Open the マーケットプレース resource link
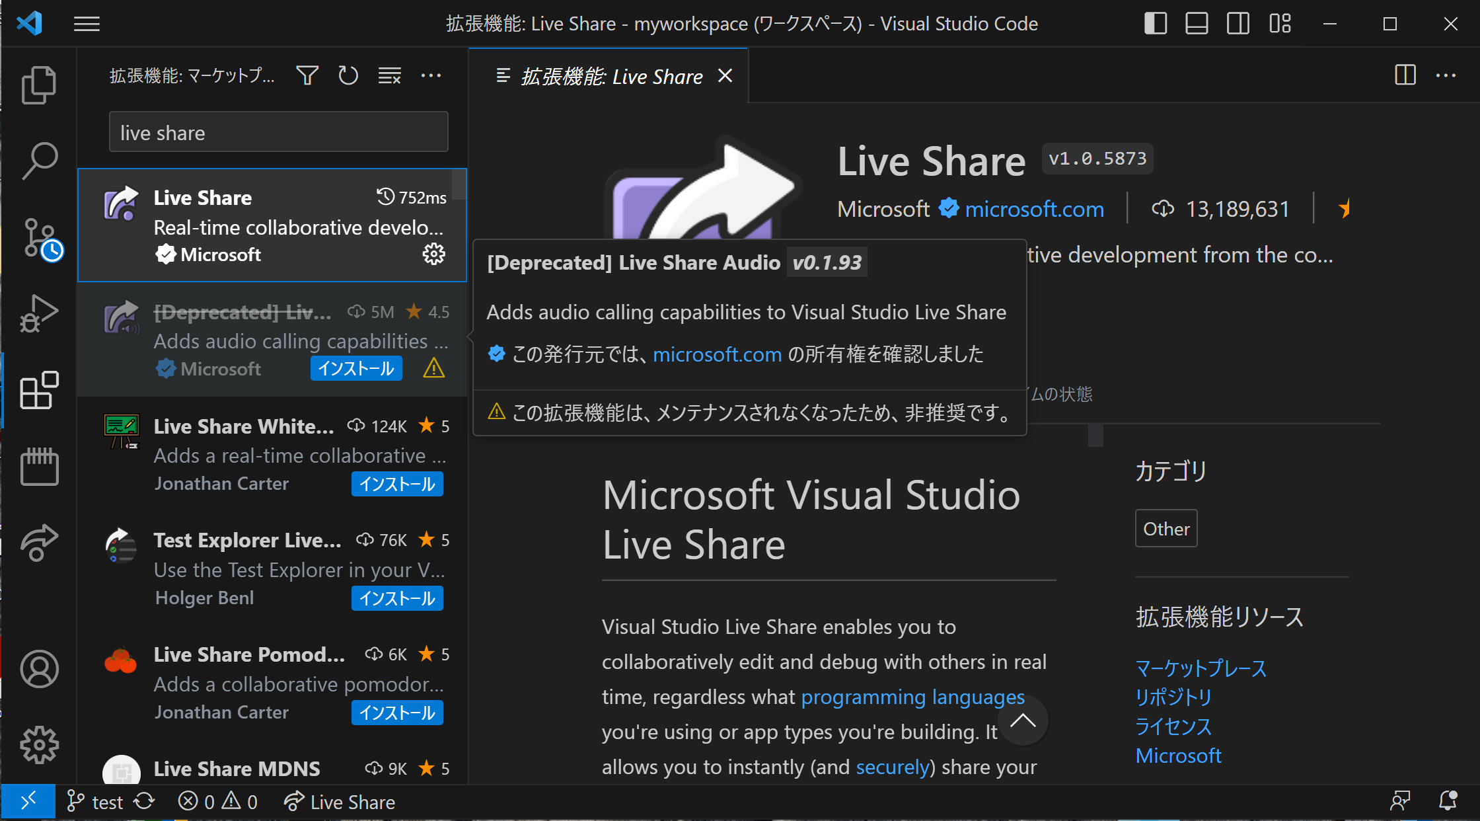 pos(1201,668)
